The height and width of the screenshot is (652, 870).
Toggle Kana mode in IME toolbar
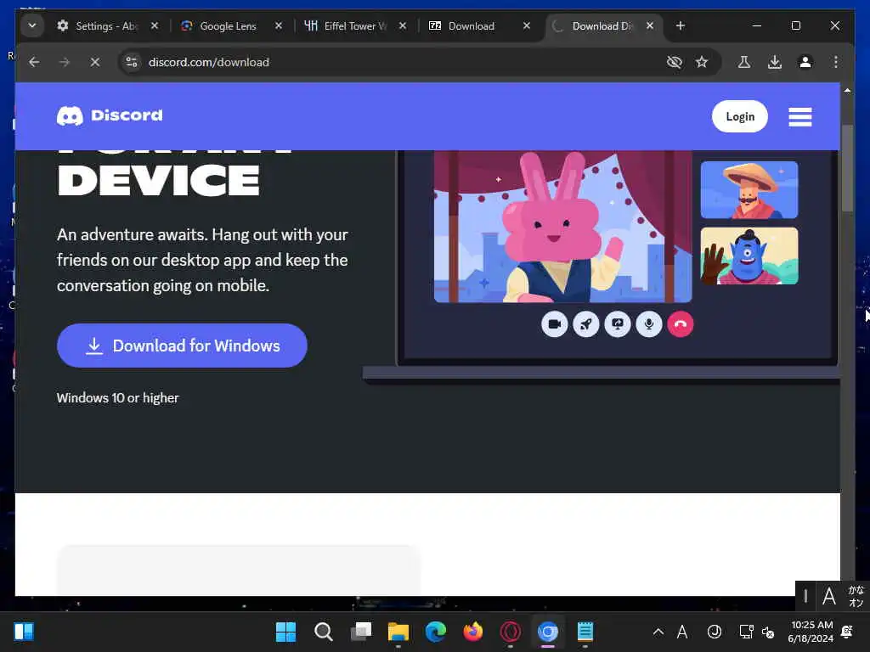click(x=856, y=596)
